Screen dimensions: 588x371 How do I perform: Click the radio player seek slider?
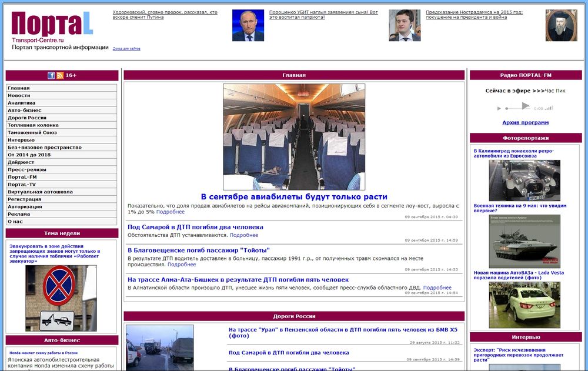(x=517, y=108)
